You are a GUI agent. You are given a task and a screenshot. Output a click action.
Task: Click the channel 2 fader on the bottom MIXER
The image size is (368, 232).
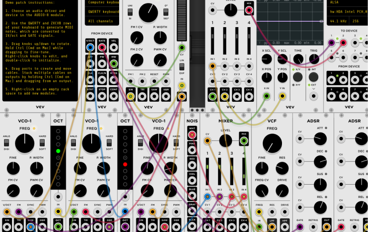tap(219, 171)
